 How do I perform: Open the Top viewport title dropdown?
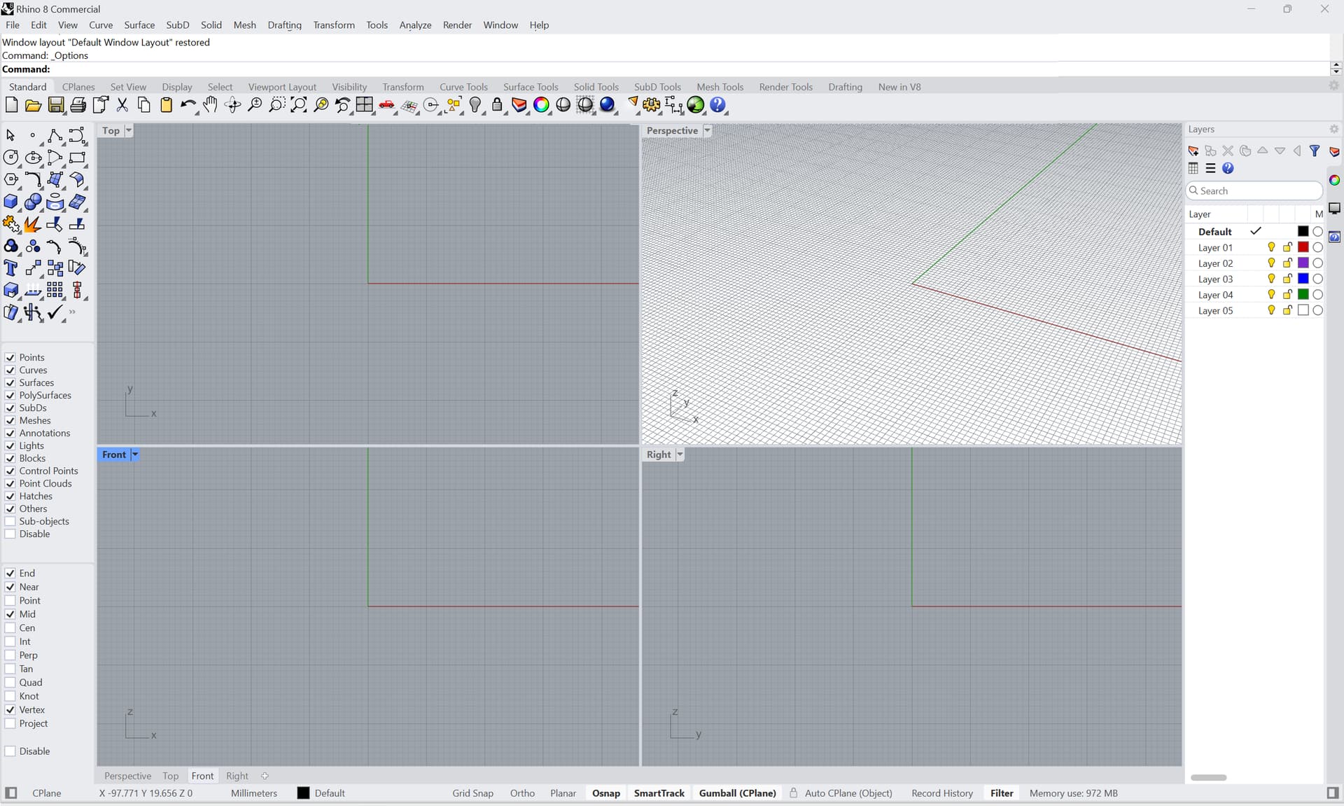(x=127, y=130)
